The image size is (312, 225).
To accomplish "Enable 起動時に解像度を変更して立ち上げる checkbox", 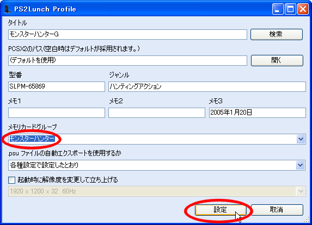I will tap(12, 180).
